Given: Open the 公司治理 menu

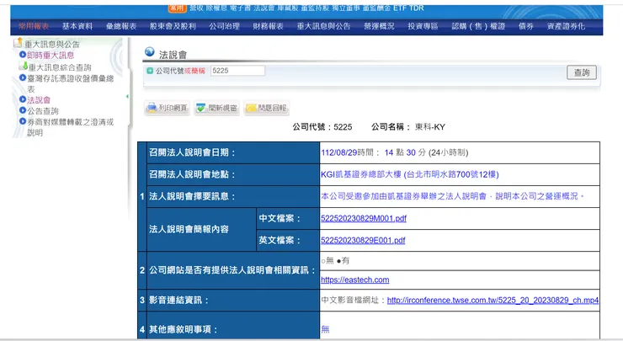Looking at the screenshot, I should (x=225, y=26).
